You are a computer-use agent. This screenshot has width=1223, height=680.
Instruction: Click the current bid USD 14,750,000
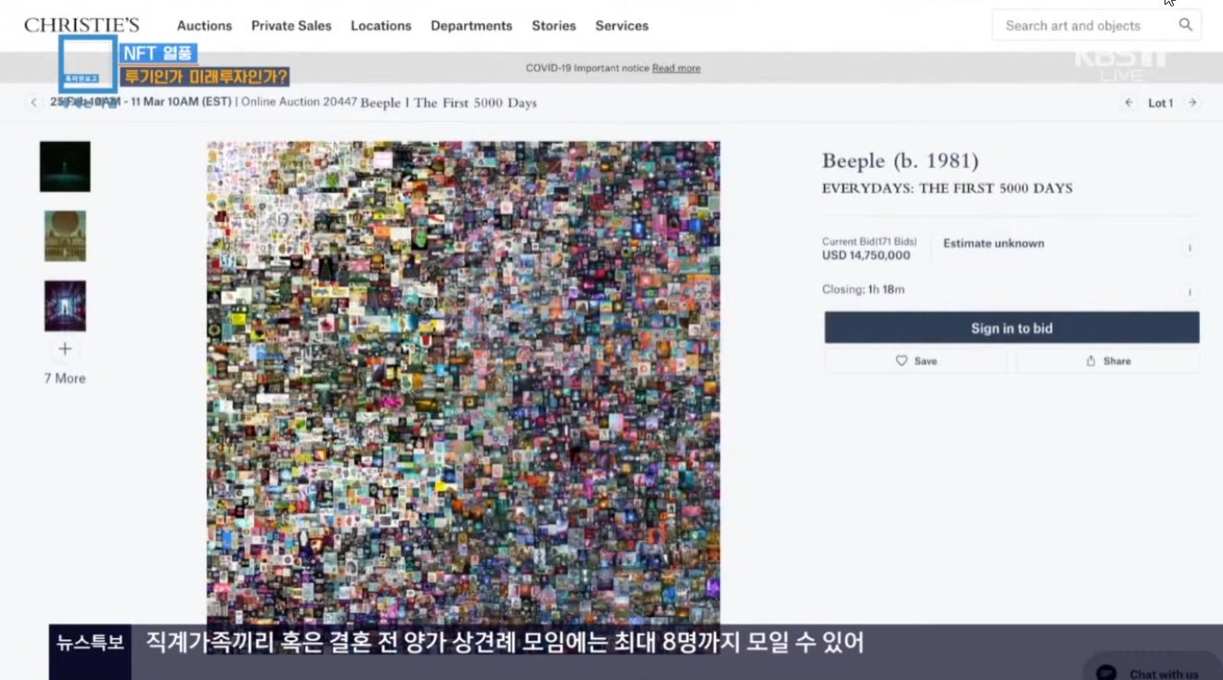tap(866, 256)
